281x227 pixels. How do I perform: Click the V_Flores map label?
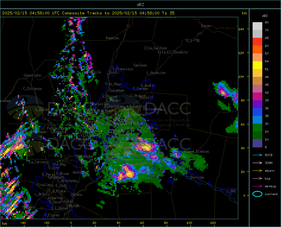point(52,215)
